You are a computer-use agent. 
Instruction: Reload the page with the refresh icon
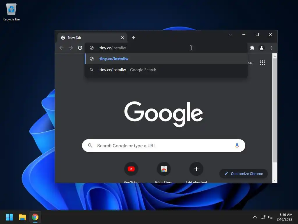(x=80, y=48)
